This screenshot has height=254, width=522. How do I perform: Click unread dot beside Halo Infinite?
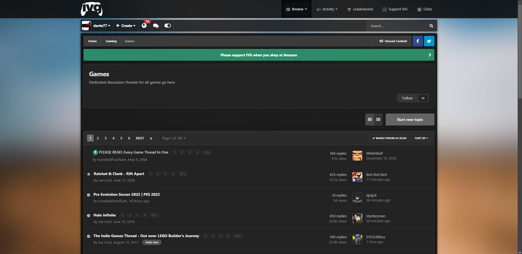pos(88,215)
